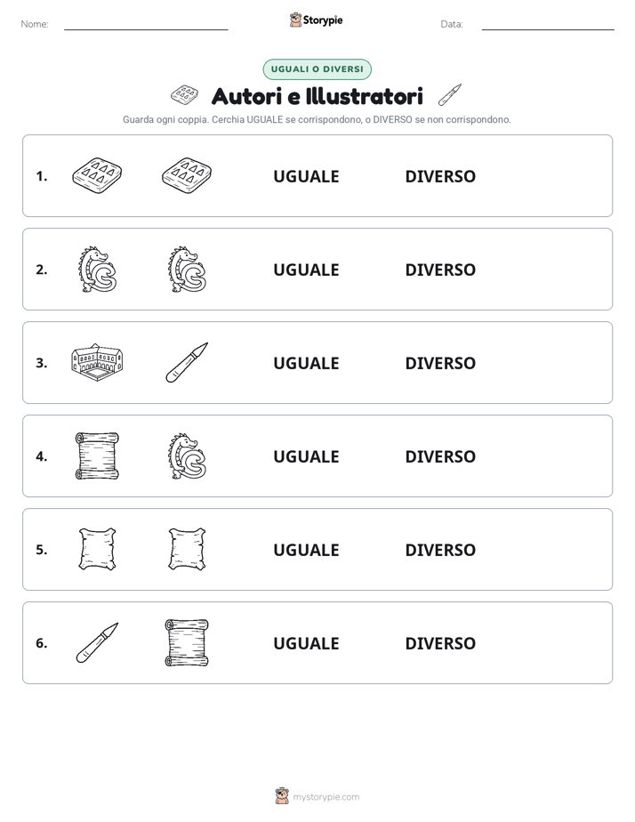Screen dimensions: 635x822
Task: Click the UGUALI O DIVERSI badge
Action: (317, 69)
